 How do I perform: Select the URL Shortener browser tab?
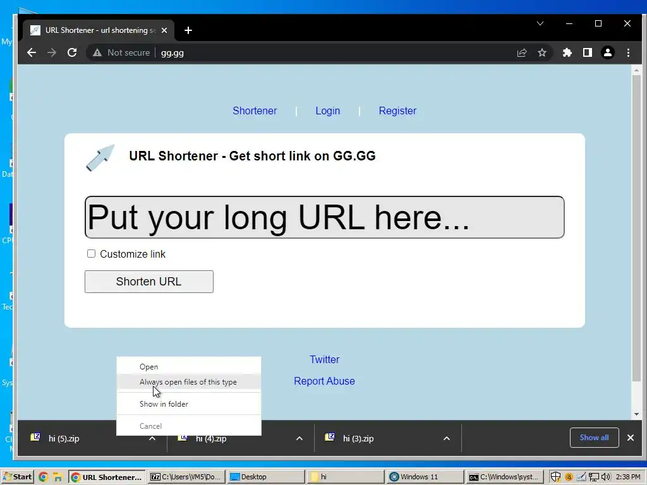pyautogui.click(x=99, y=30)
